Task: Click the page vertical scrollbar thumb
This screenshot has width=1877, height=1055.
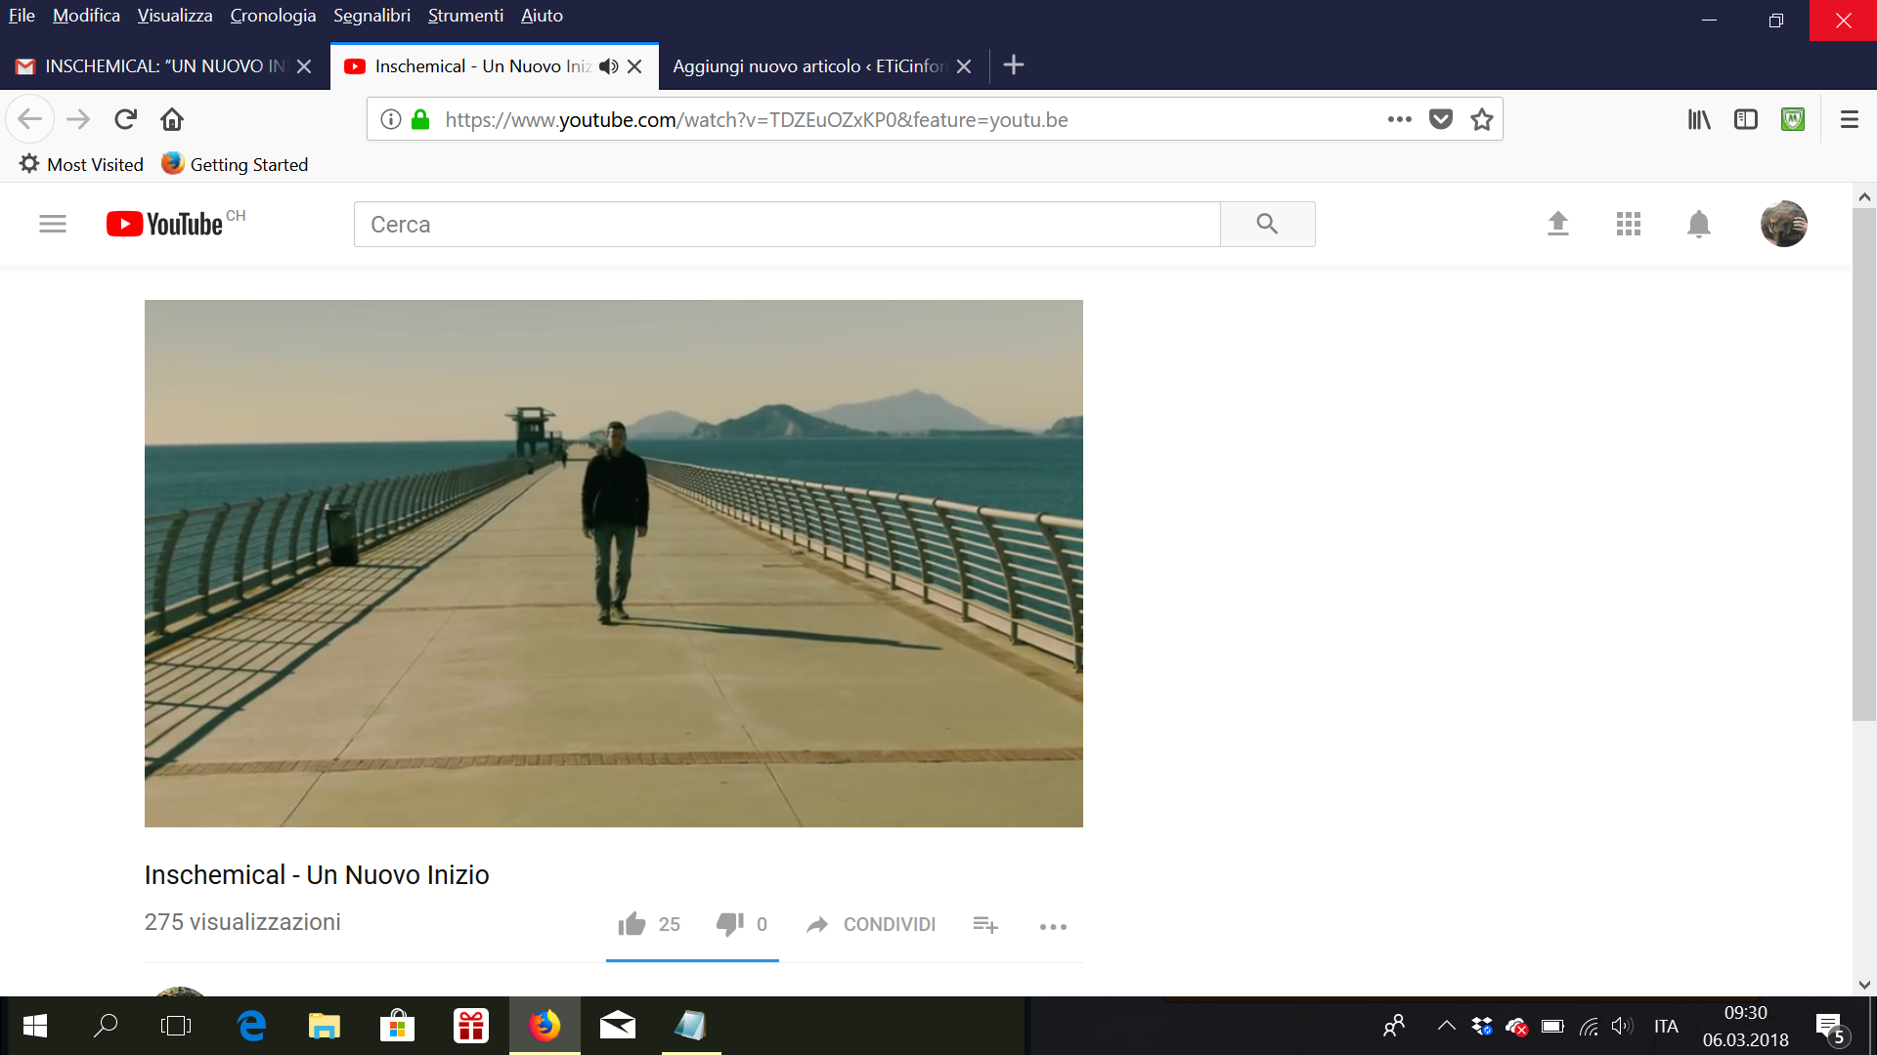Action: 1864,464
